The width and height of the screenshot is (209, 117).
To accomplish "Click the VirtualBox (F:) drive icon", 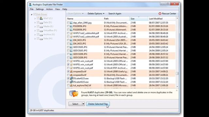I will pyautogui.click(x=41, y=31).
